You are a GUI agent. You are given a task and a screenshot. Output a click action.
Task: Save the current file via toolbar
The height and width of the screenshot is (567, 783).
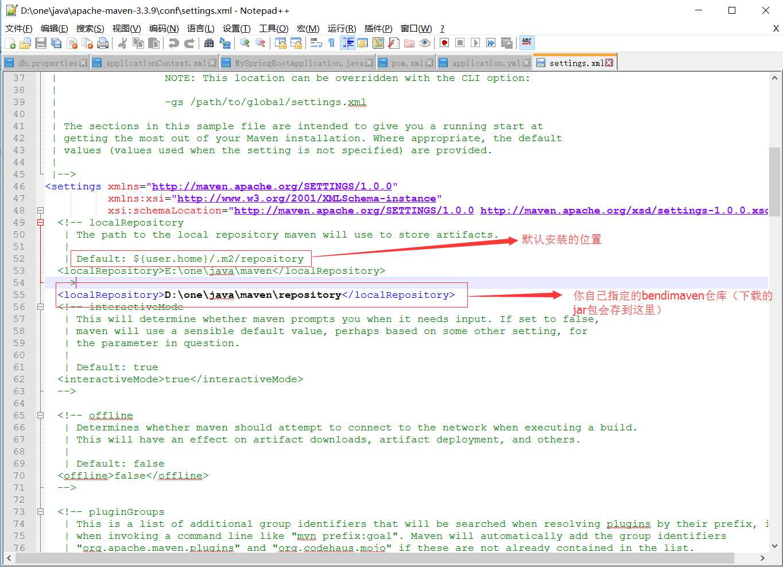click(x=40, y=43)
